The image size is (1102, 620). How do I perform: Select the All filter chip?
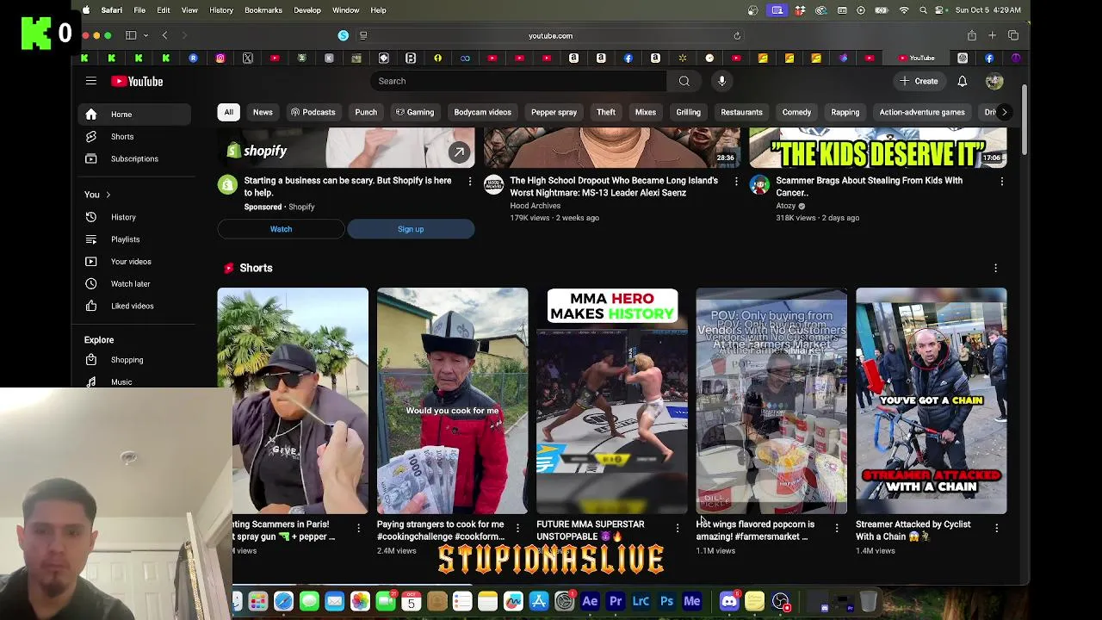click(x=228, y=112)
